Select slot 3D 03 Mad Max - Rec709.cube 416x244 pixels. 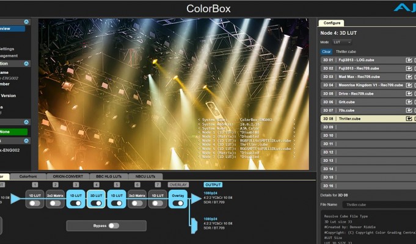pos(368,77)
